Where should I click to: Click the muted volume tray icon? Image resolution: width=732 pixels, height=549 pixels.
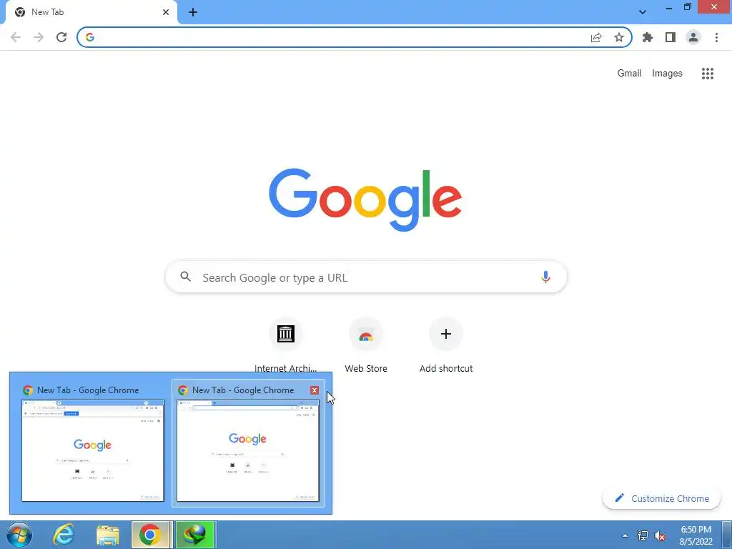660,536
